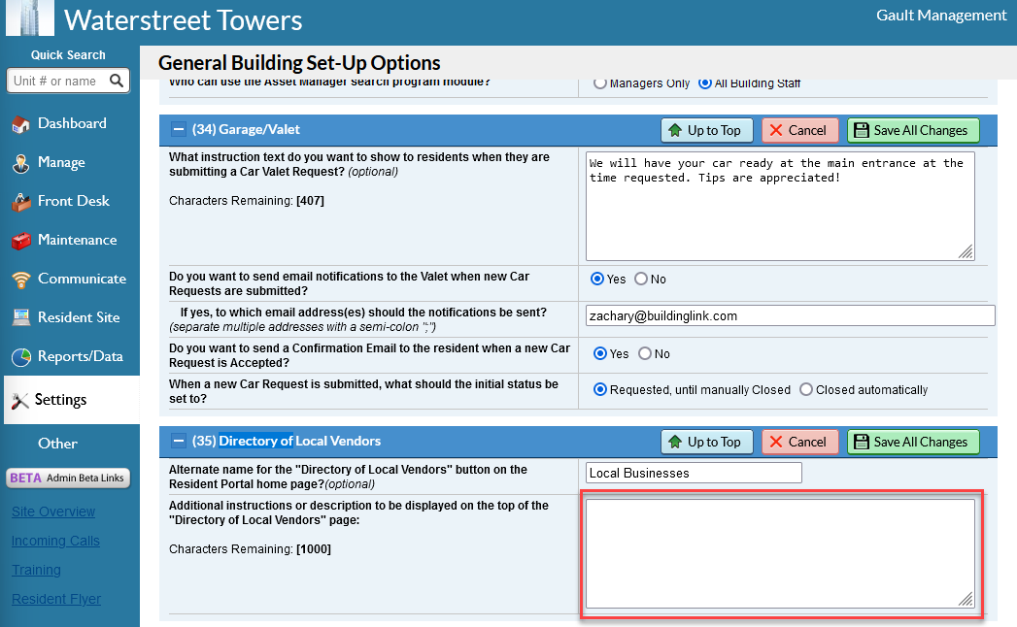Select No for resident Confirmation Email

tap(645, 353)
